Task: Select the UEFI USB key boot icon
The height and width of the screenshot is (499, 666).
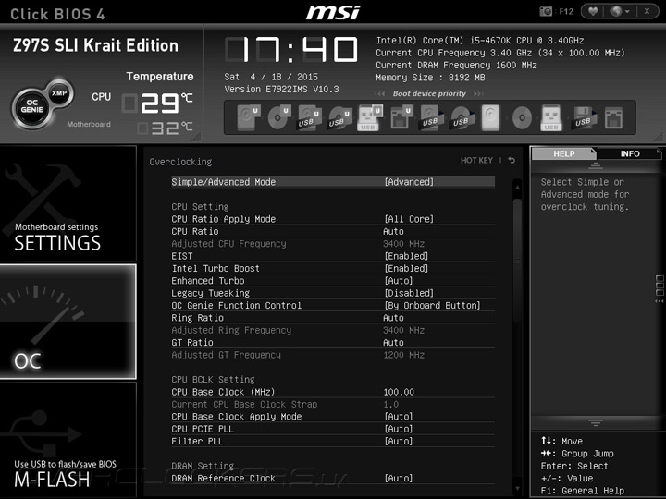Action: [x=370, y=117]
